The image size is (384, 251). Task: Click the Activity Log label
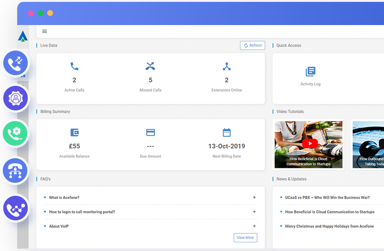click(x=310, y=84)
